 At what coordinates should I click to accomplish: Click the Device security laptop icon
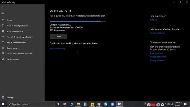point(3,48)
